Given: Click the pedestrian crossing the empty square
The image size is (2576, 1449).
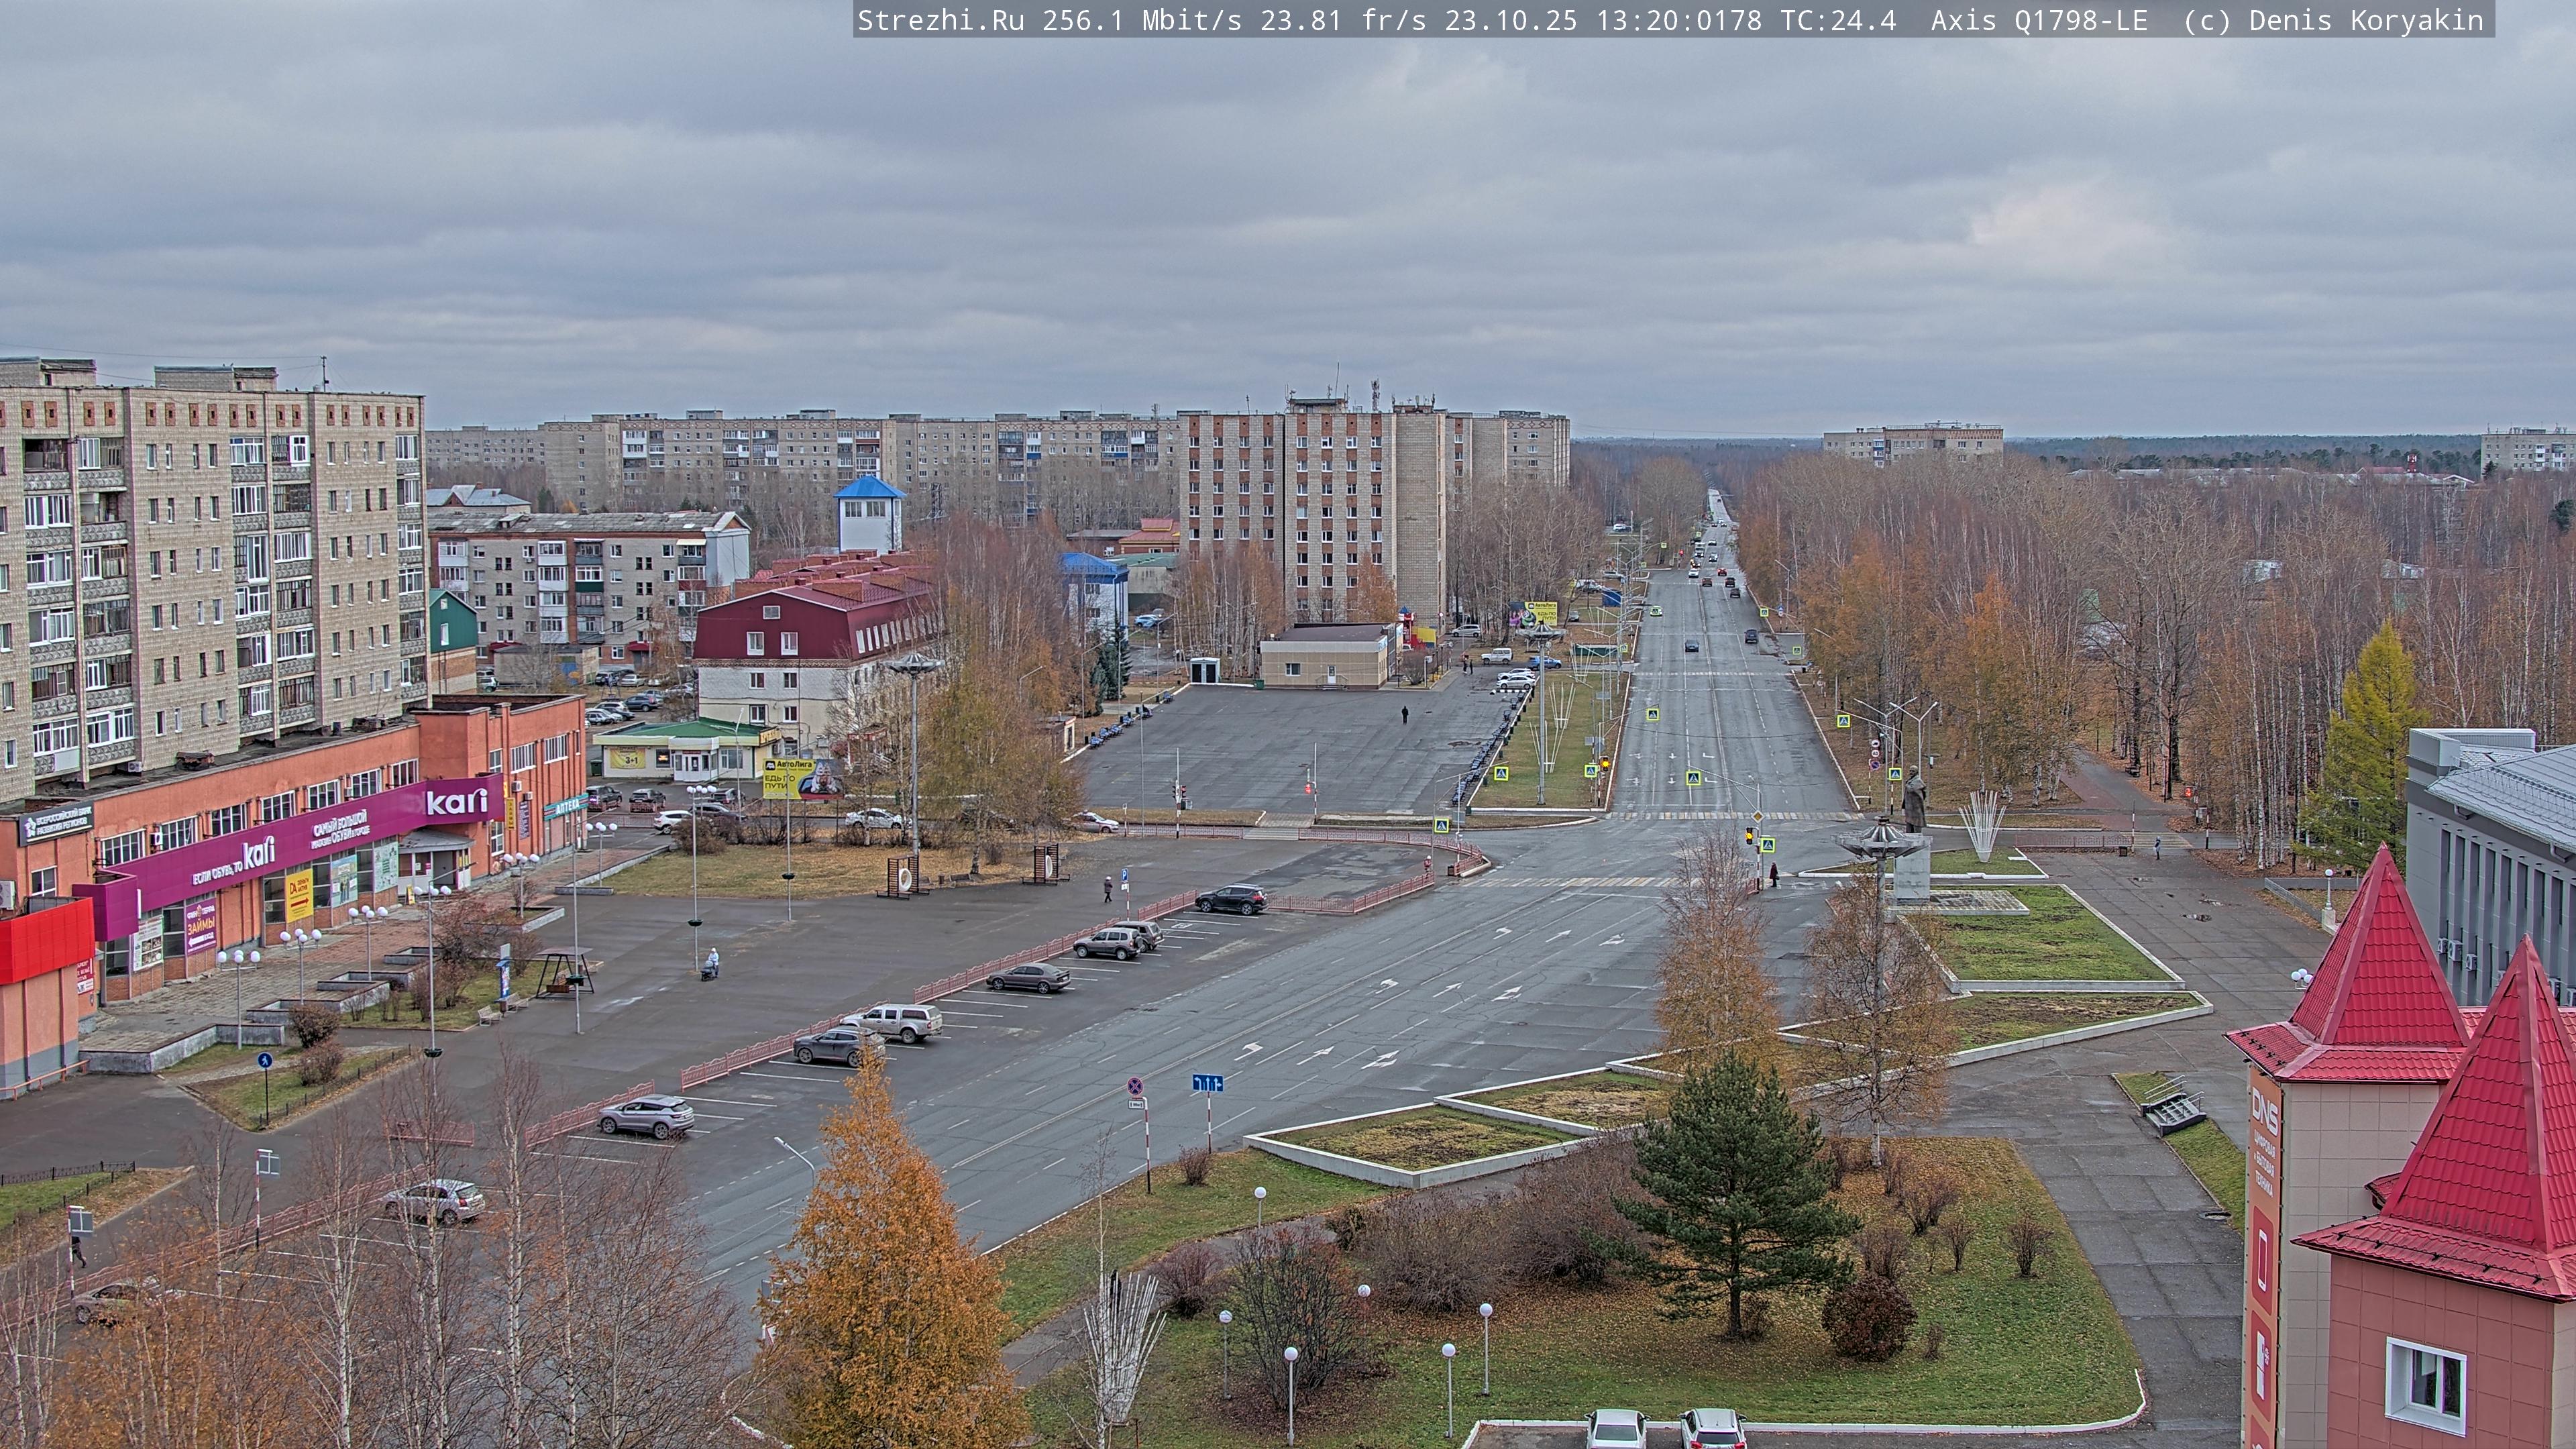Looking at the screenshot, I should (1404, 714).
